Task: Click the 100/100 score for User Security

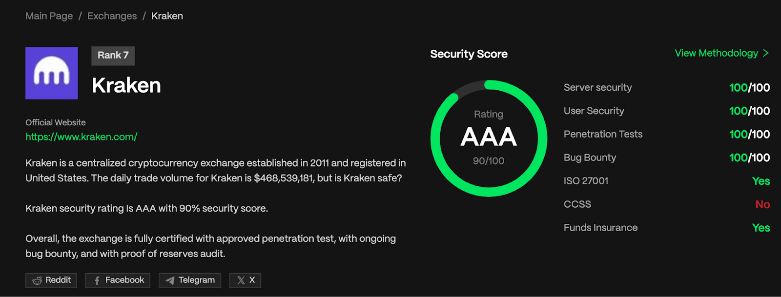Action: tap(749, 111)
